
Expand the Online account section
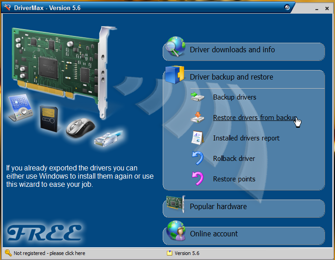(x=214, y=234)
